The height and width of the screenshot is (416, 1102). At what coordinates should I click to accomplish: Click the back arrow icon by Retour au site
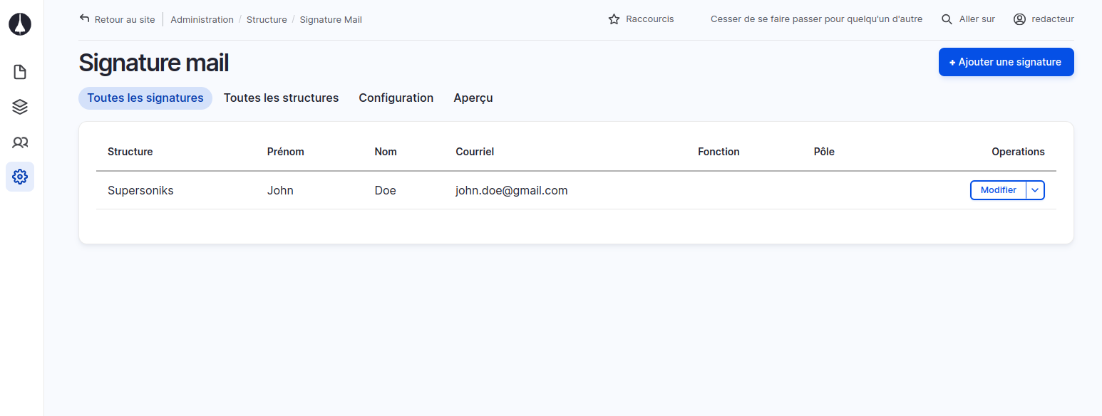(85, 19)
